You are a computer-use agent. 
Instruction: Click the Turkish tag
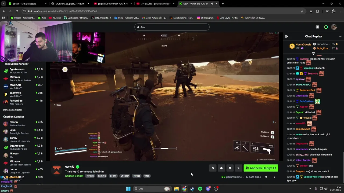(x=90, y=176)
